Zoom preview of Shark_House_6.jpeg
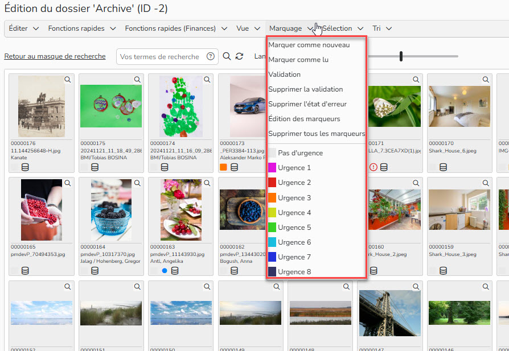Image resolution: width=509 pixels, height=351 pixels. [x=486, y=80]
